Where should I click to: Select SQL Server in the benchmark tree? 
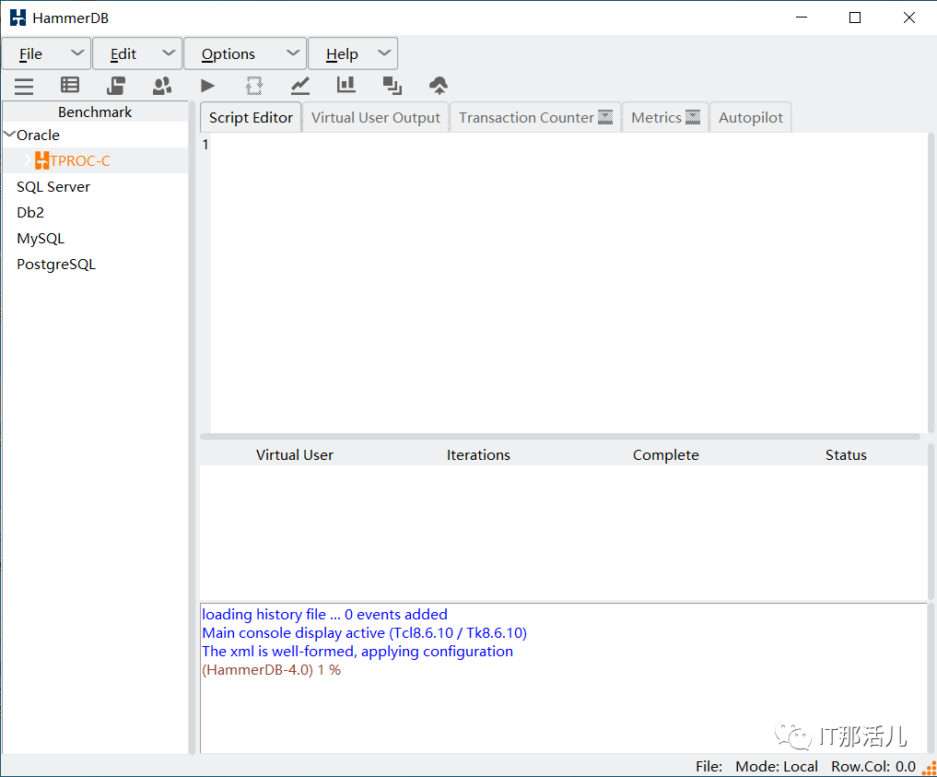53,186
